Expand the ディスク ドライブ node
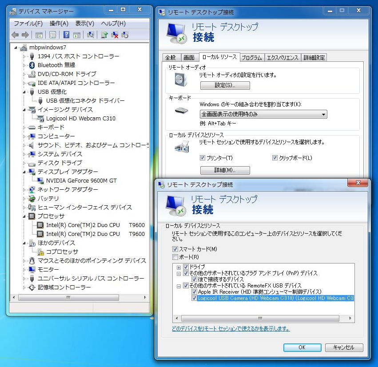This screenshot has height=367, width=378. pos(24,163)
